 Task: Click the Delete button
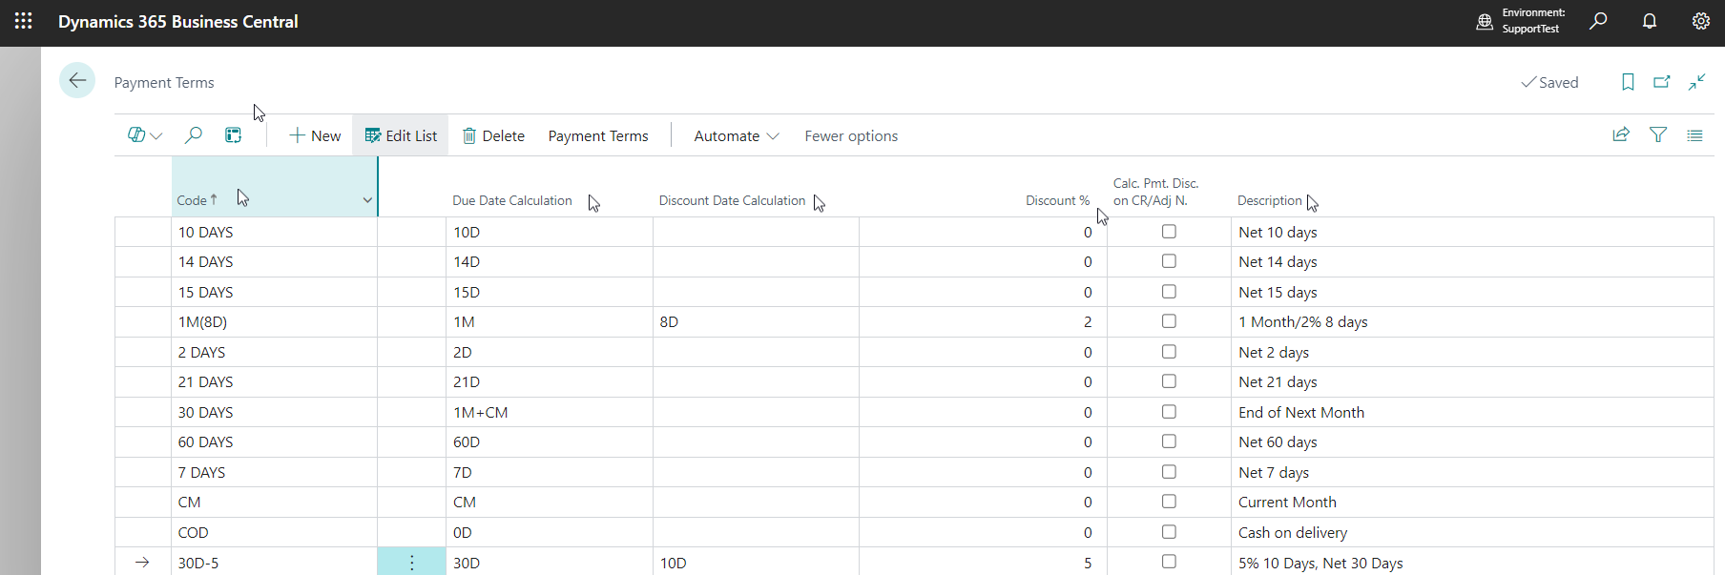point(493,136)
